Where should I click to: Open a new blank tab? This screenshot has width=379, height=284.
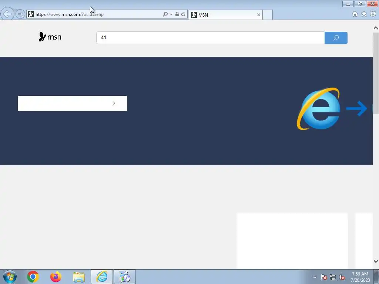(268, 15)
